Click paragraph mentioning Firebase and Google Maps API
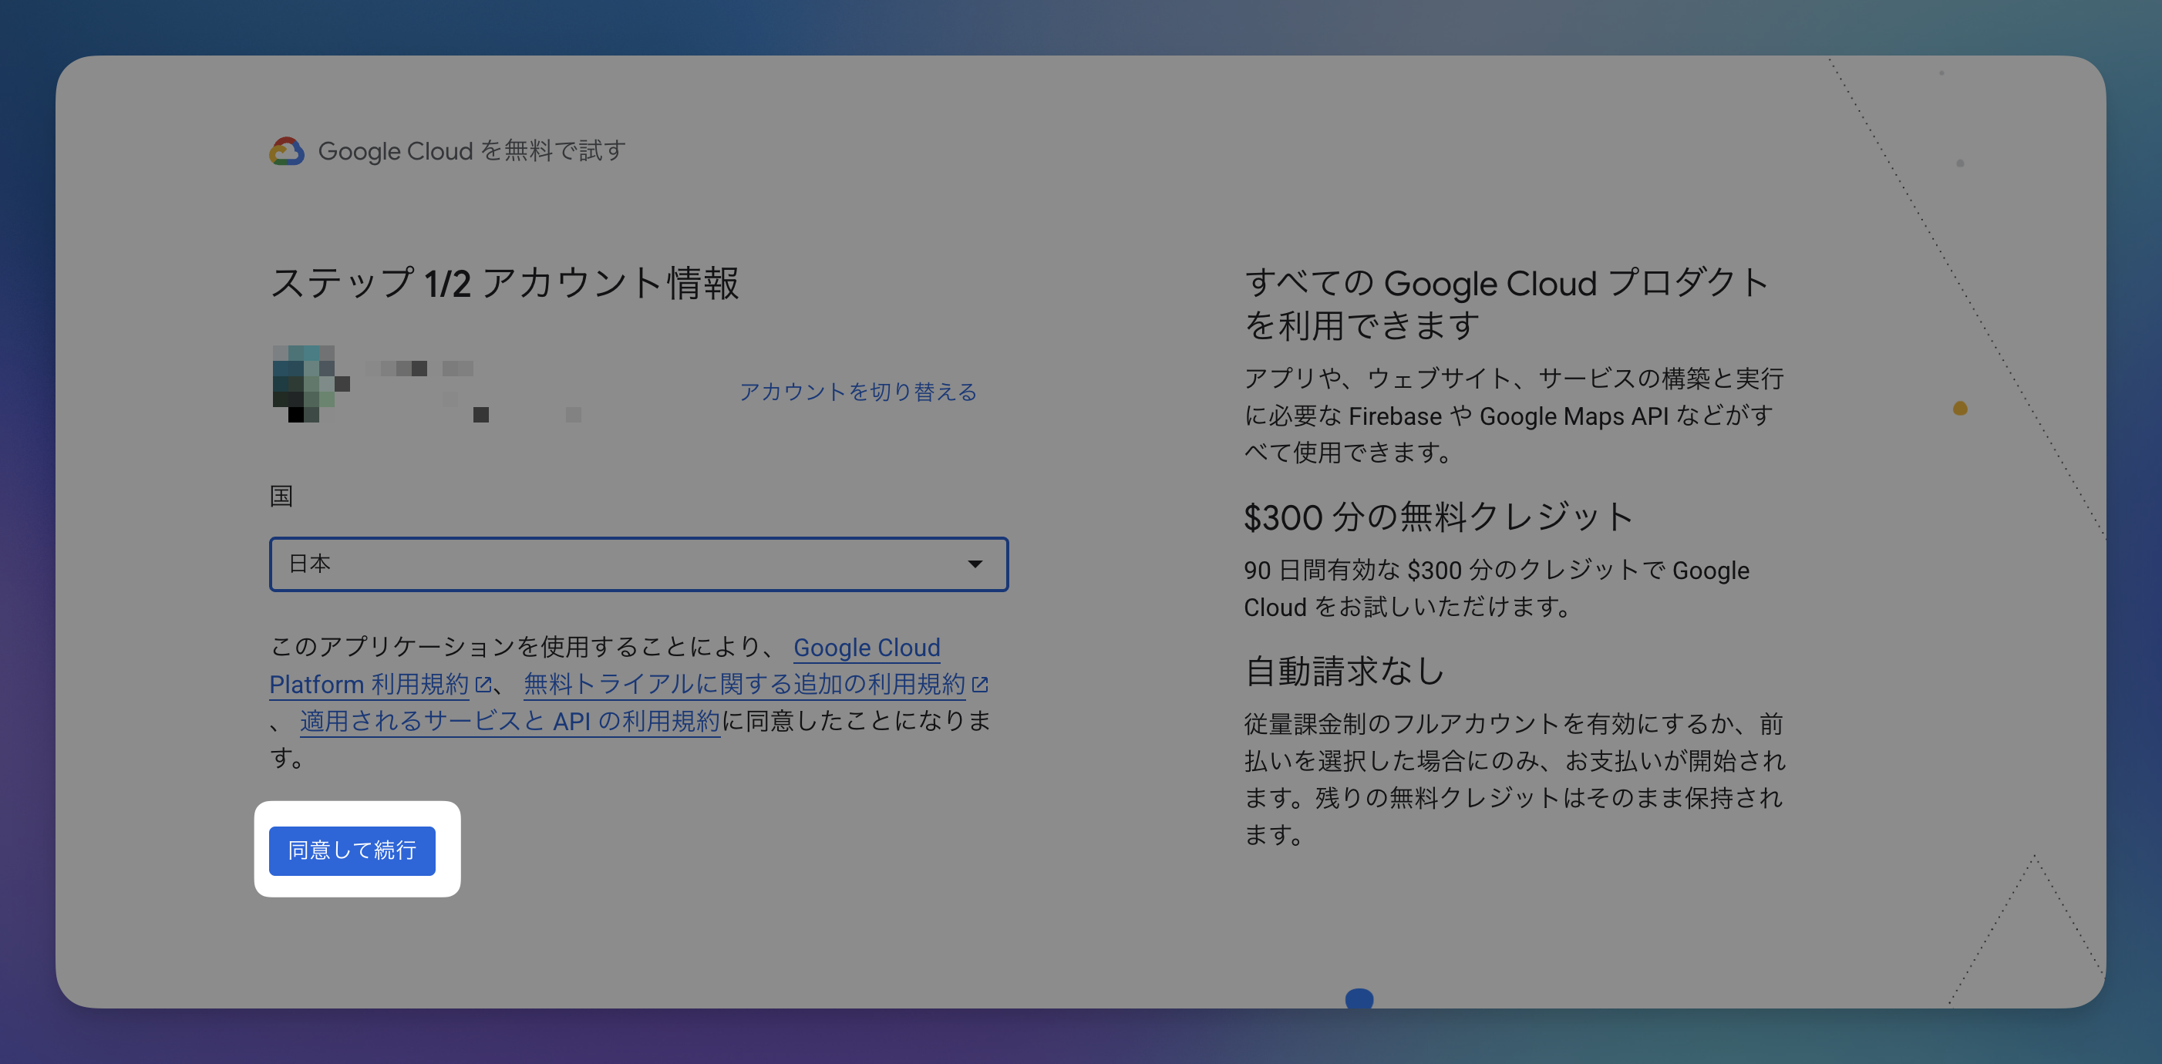This screenshot has width=2162, height=1064. pos(1514,416)
